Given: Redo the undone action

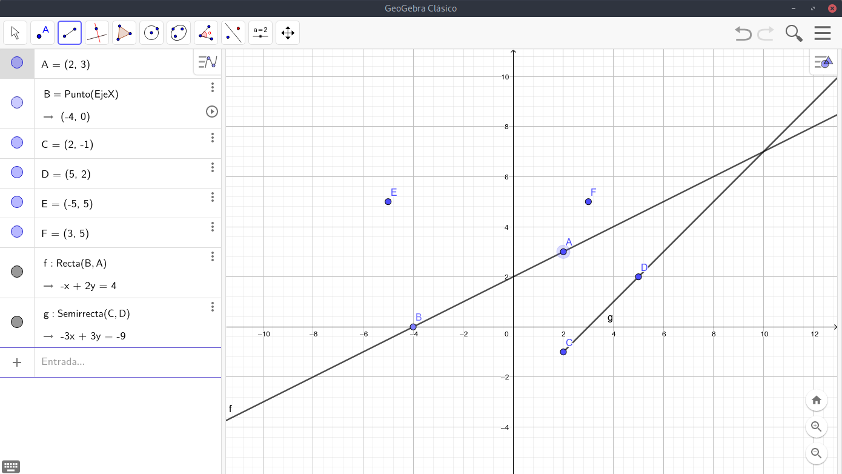Looking at the screenshot, I should pos(766,33).
